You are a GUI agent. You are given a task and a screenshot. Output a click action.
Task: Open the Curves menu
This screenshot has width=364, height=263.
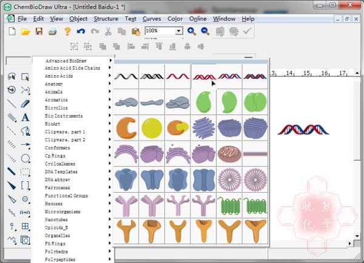[152, 19]
